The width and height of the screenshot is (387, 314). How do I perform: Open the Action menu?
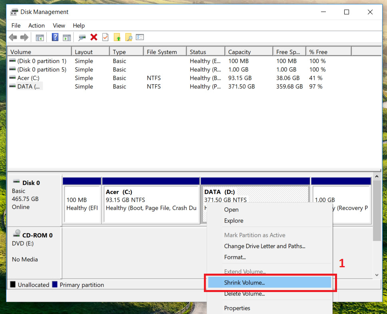click(36, 26)
